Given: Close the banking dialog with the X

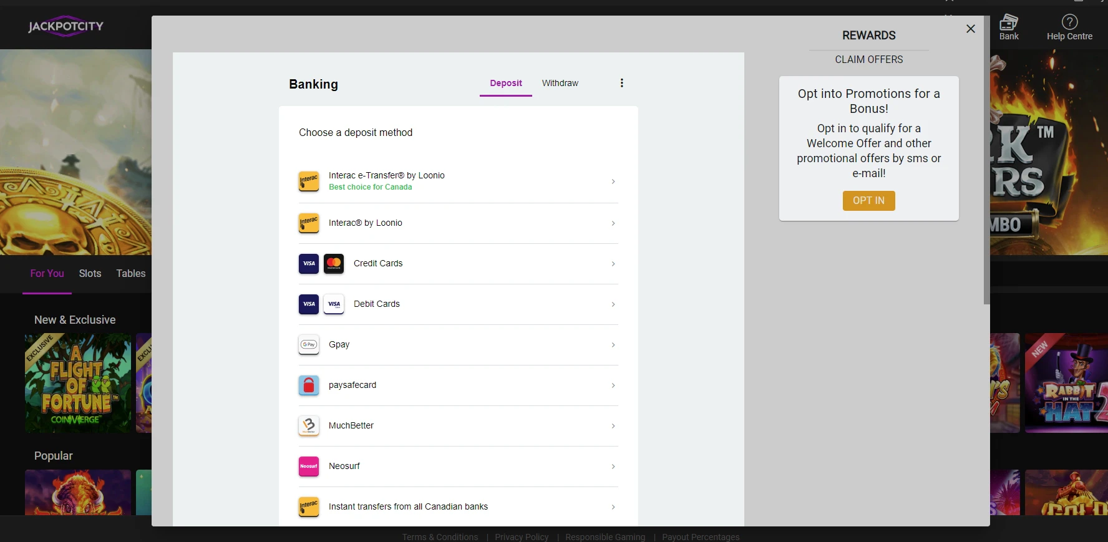Looking at the screenshot, I should tap(970, 29).
